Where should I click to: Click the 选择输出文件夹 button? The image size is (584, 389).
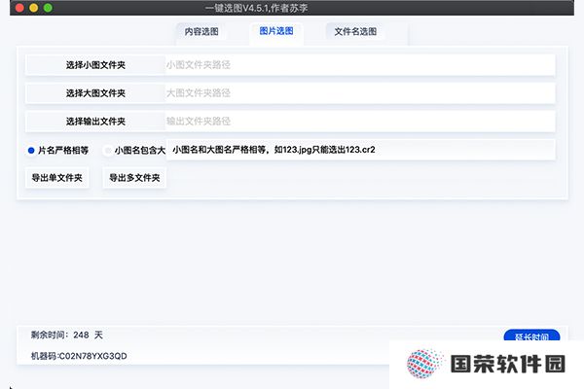pyautogui.click(x=95, y=122)
